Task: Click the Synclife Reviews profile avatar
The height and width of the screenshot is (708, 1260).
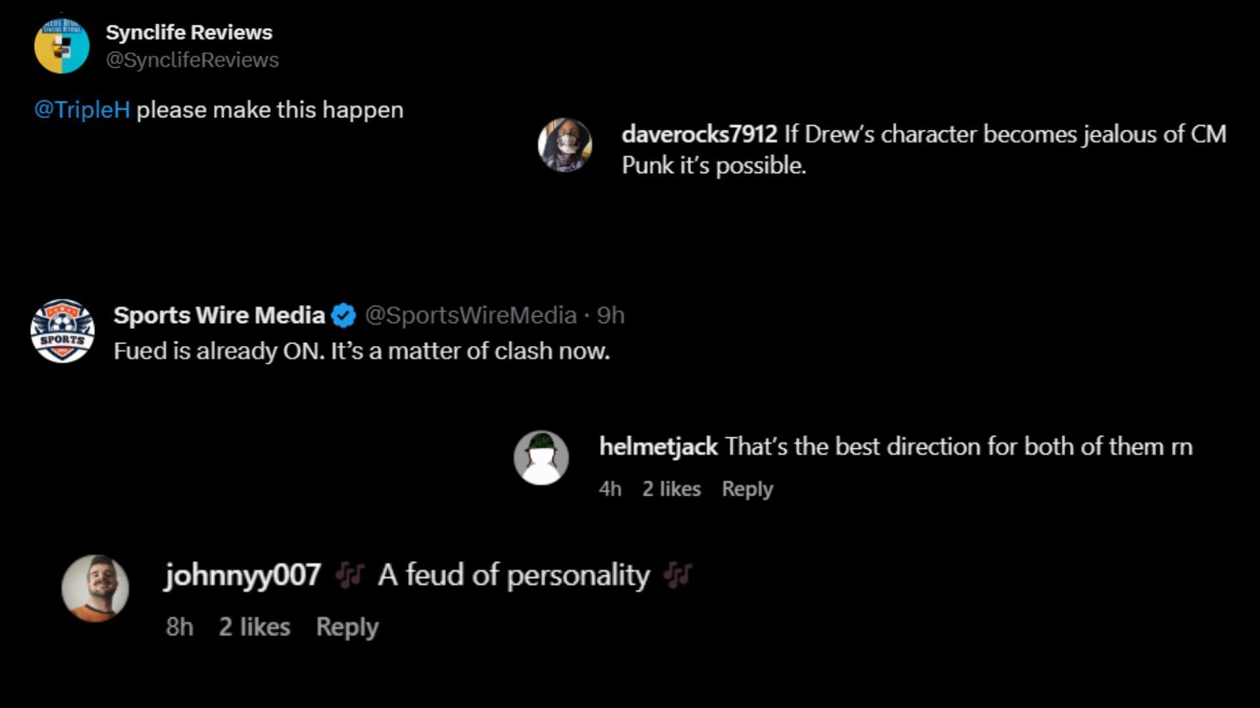Action: 62,46
